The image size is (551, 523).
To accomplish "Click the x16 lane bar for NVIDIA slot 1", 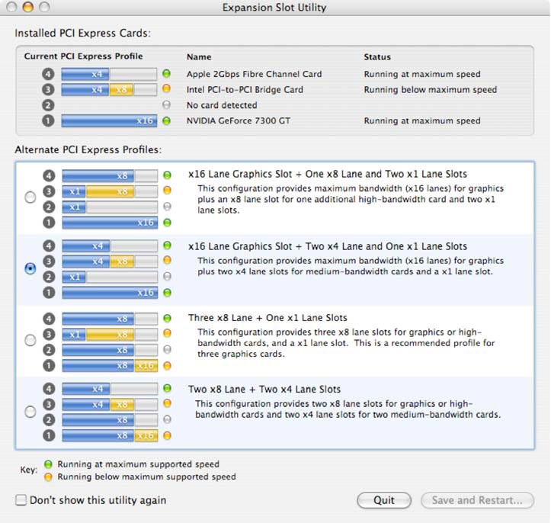I will click(x=109, y=120).
